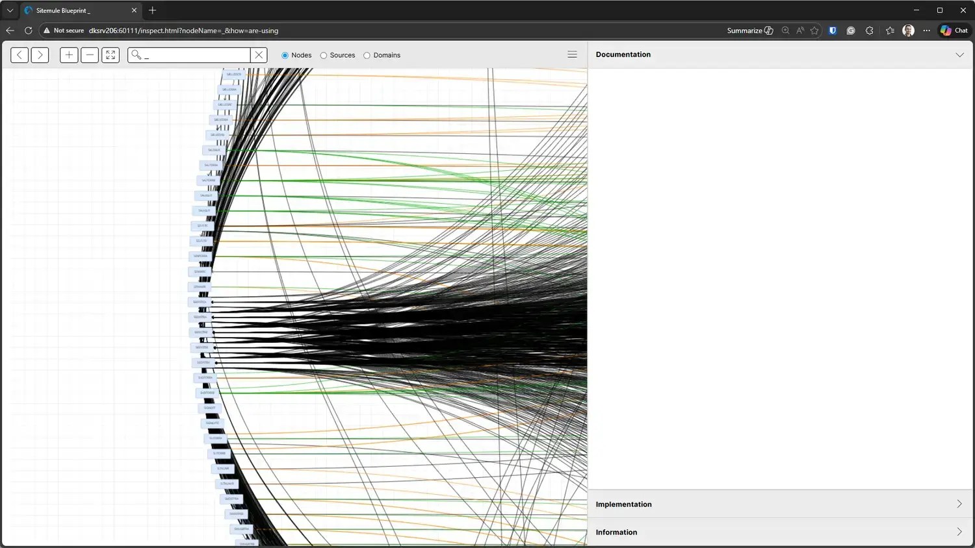The width and height of the screenshot is (975, 548).
Task: Zoom out of the graph with minus button
Action: [90, 55]
